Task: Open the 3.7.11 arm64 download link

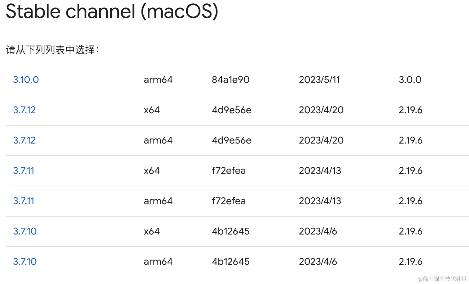Action: [x=24, y=201]
